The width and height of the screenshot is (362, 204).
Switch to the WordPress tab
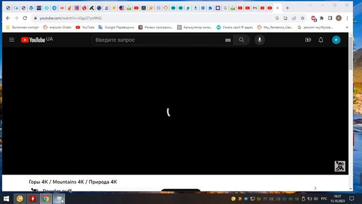[31, 8]
